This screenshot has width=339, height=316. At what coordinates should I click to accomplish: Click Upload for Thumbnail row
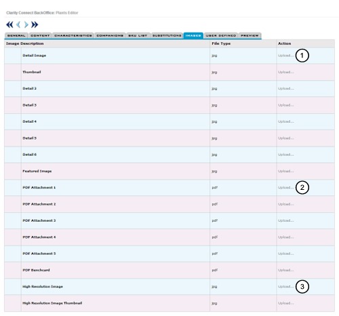(x=286, y=72)
